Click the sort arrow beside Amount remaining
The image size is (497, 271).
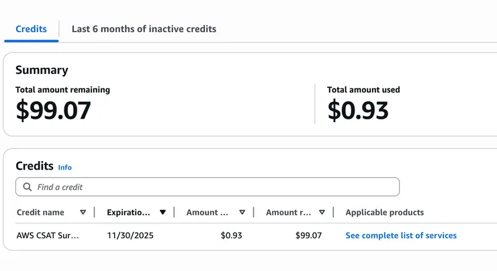coord(322,213)
